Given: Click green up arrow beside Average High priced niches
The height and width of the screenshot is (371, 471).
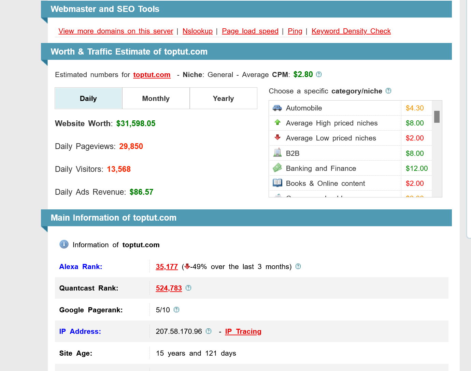Looking at the screenshot, I should pyautogui.click(x=277, y=123).
